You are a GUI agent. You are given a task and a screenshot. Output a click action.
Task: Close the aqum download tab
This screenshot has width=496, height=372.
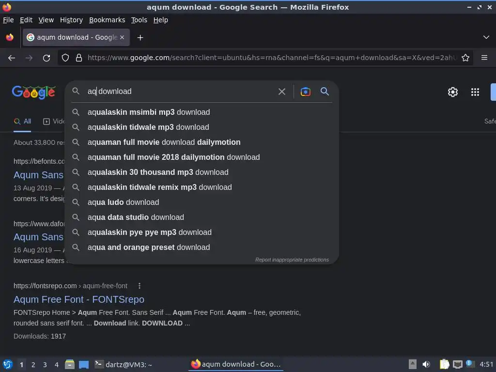[122, 37]
